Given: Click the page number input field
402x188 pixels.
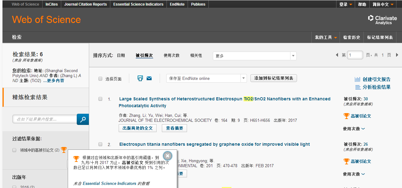Looking at the screenshot, I should [355, 55].
